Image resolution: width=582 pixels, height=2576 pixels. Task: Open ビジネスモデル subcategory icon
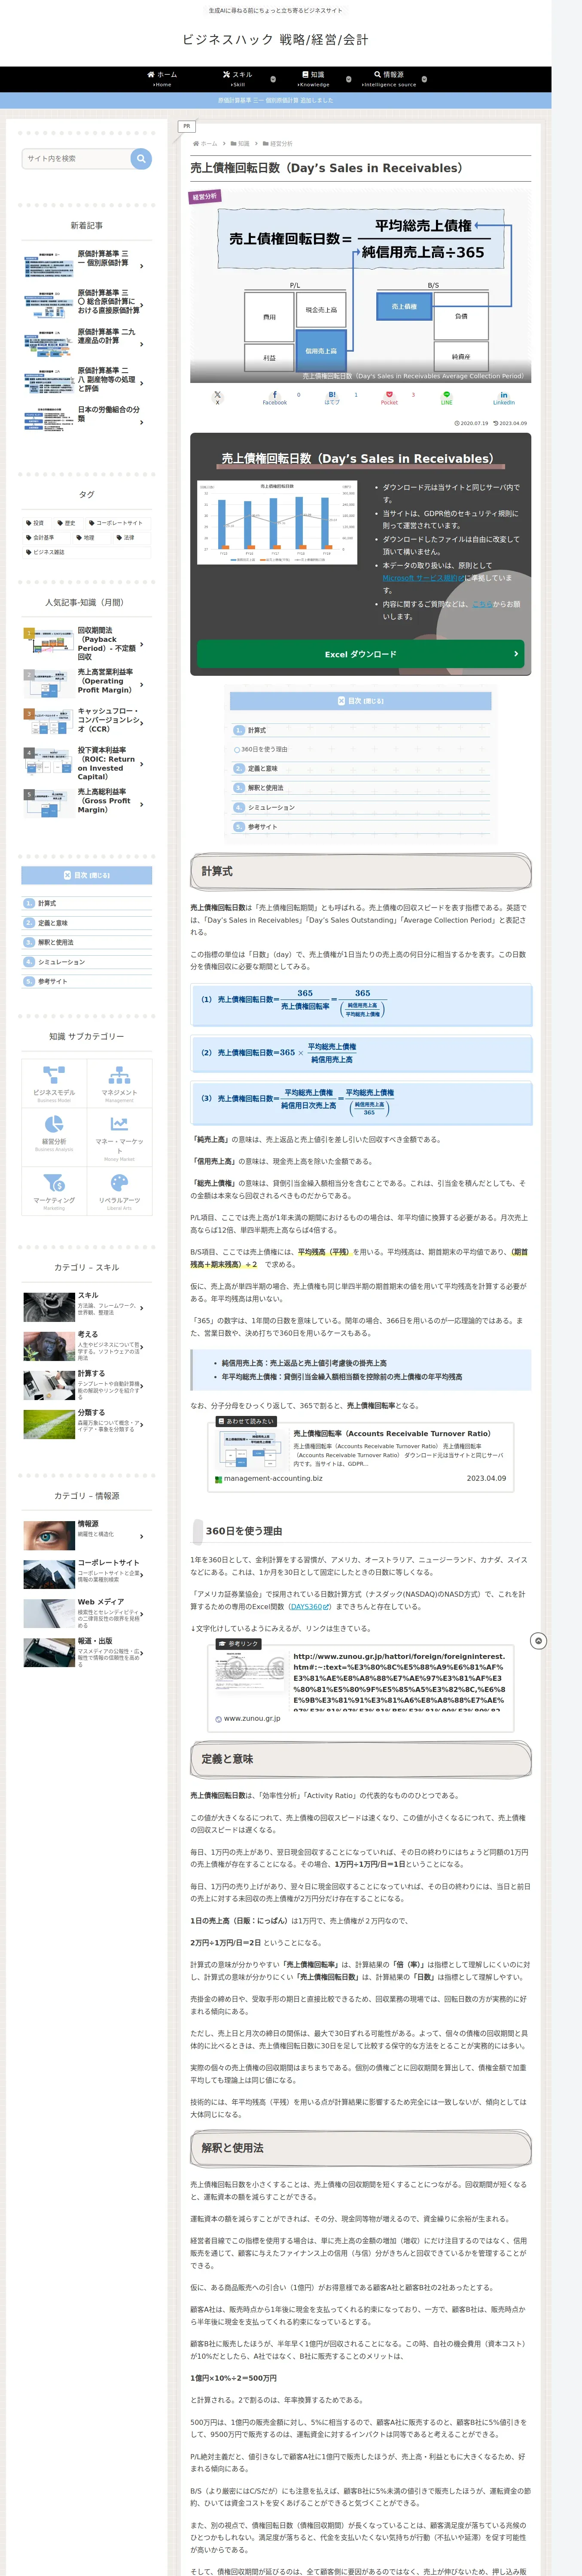[x=54, y=1075]
